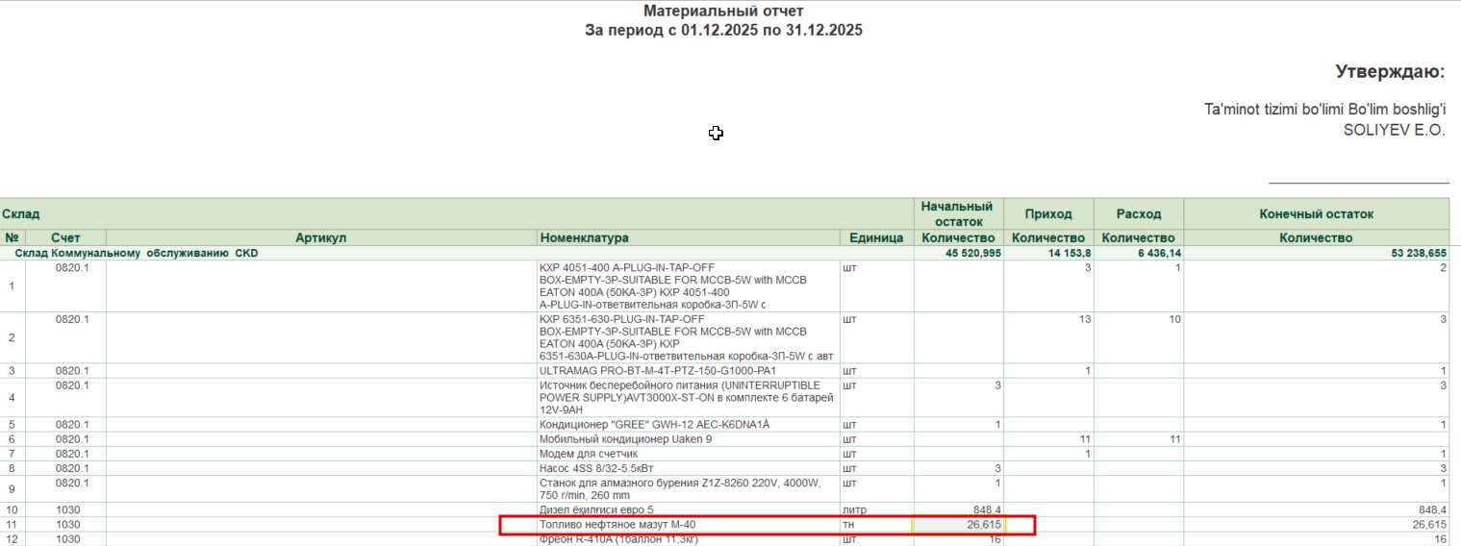Click row number "9" in № column

coord(12,489)
